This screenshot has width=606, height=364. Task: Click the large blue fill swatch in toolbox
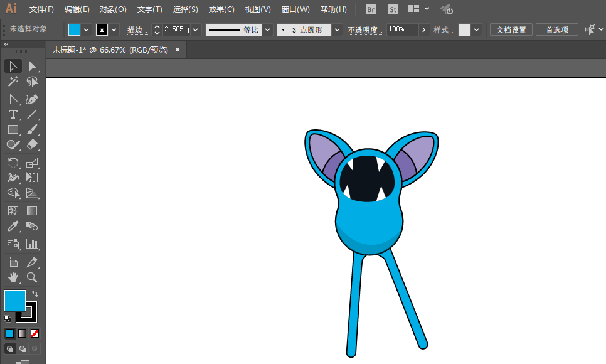pyautogui.click(x=14, y=300)
